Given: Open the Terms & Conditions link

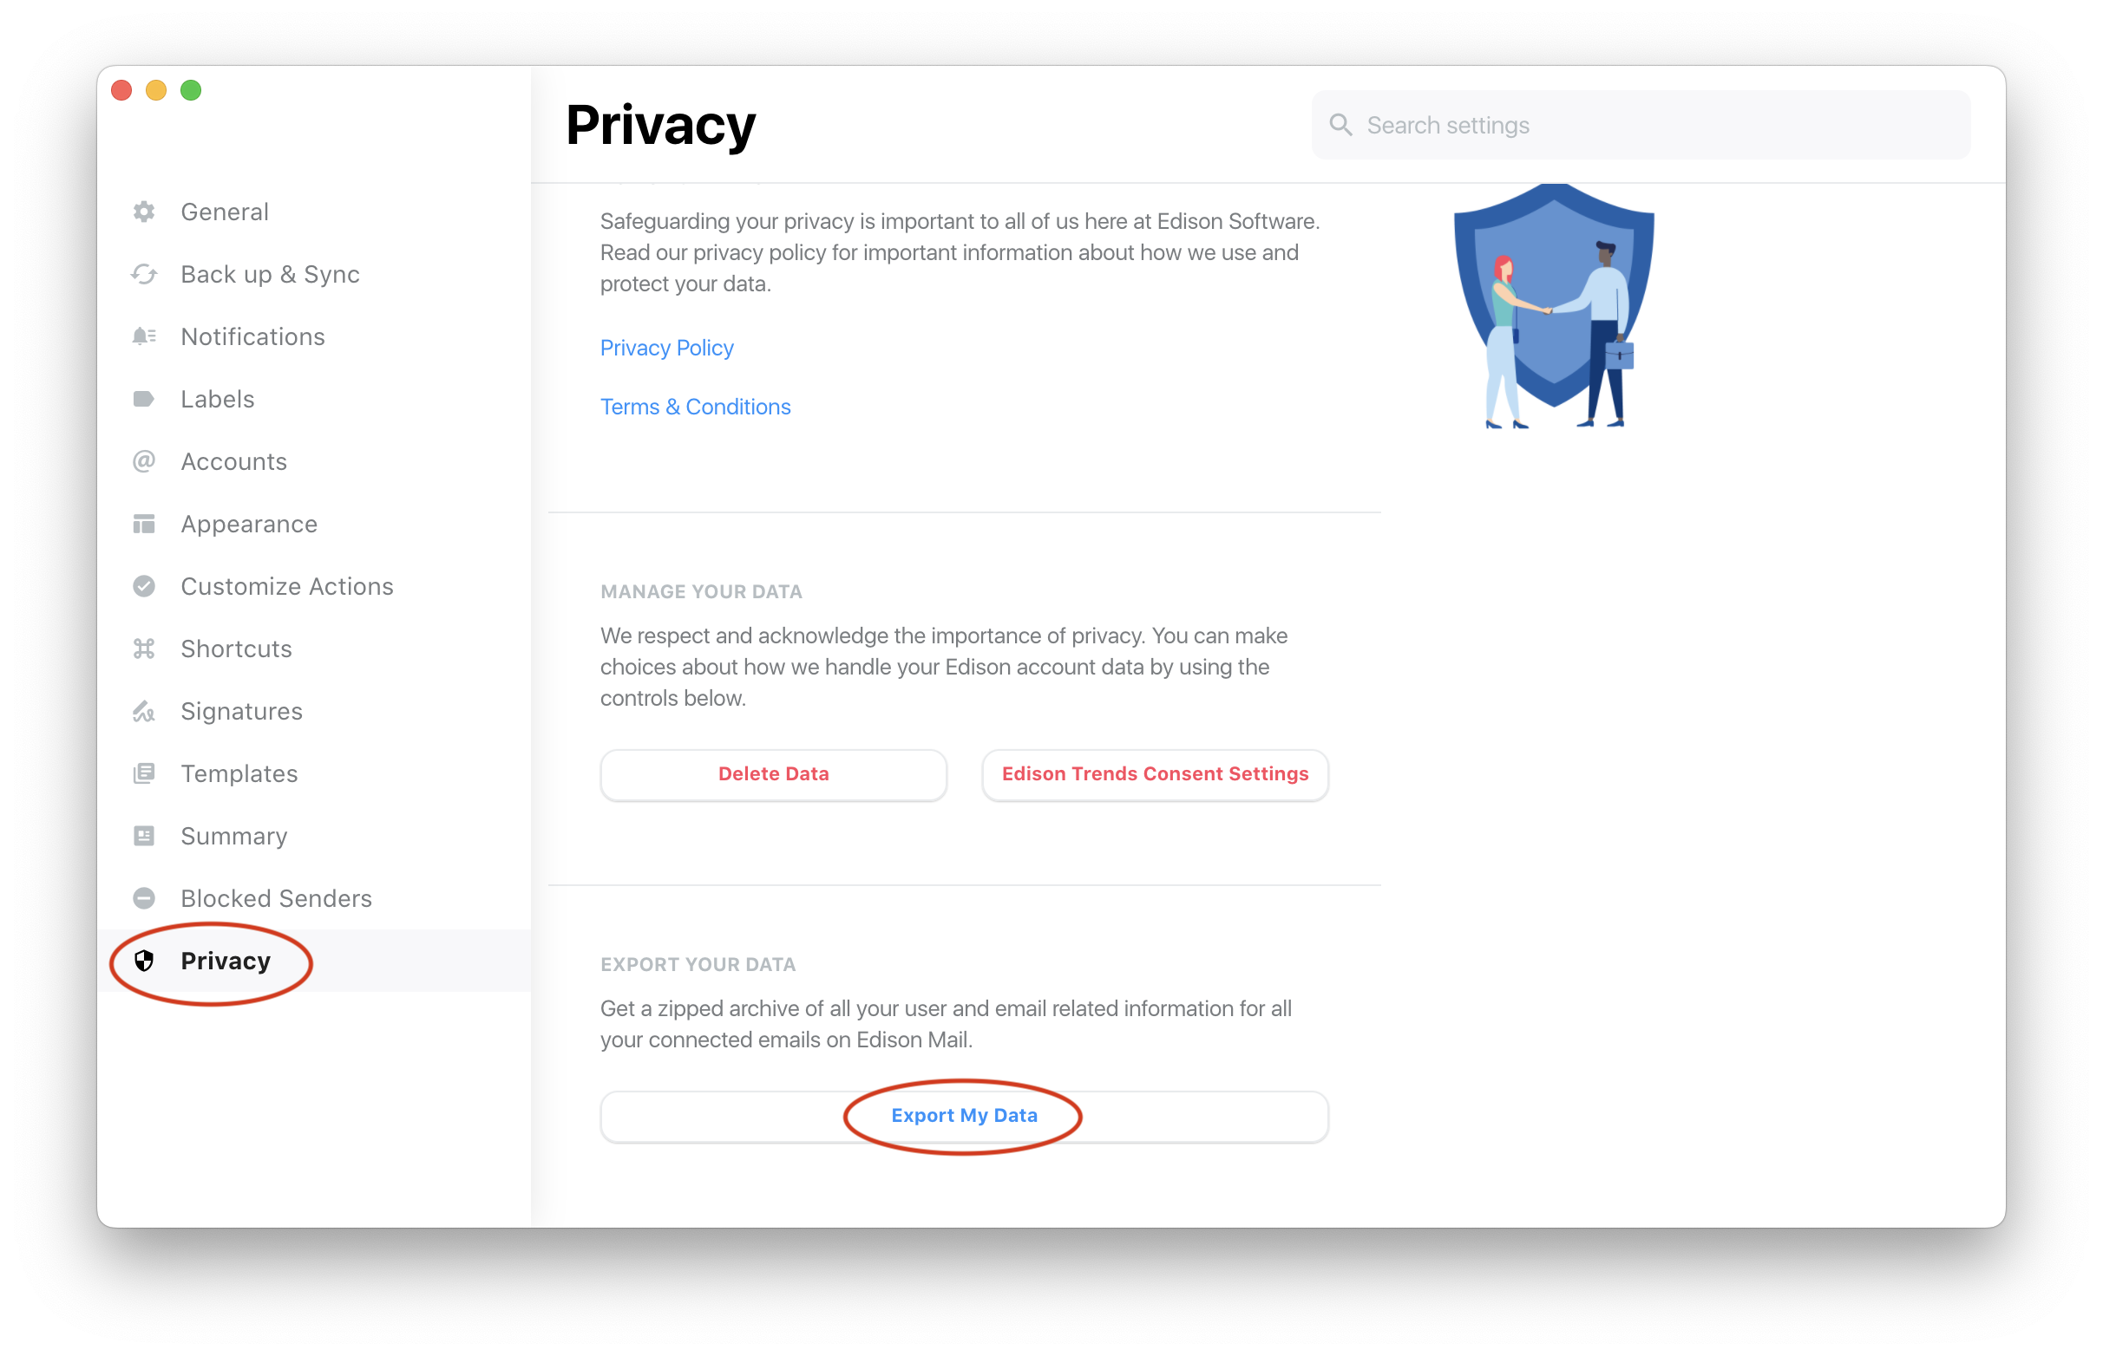Looking at the screenshot, I should coord(695,407).
